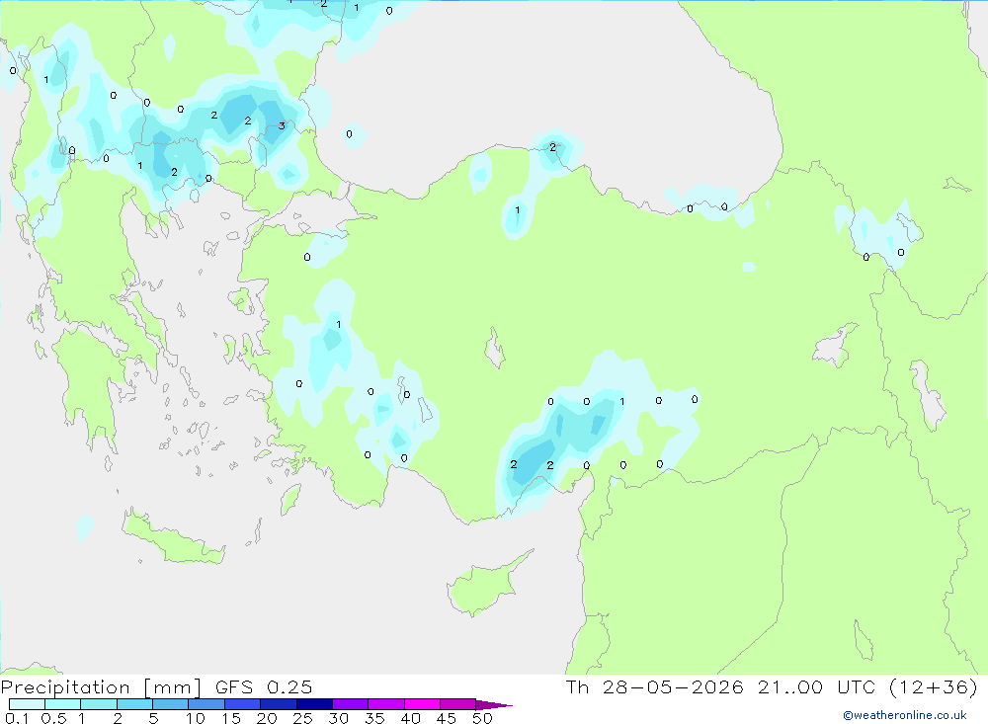Click the '25' legend tick label
The image size is (988, 724).
tap(303, 718)
